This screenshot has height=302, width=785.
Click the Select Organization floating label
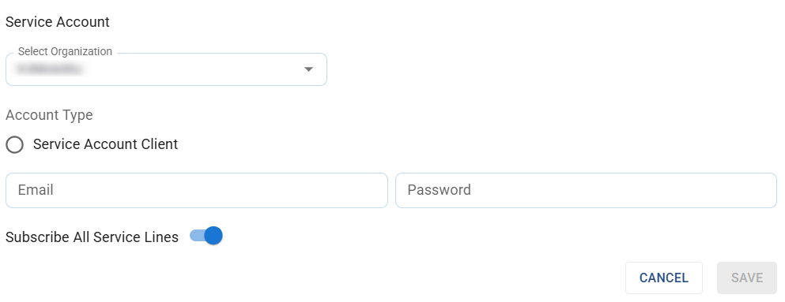click(x=65, y=51)
